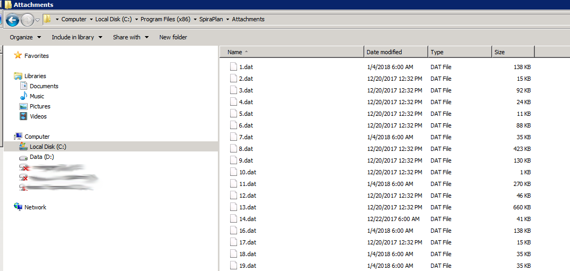Viewport: 570px width, 271px height.
Task: Sort by the Size column header
Action: click(500, 52)
